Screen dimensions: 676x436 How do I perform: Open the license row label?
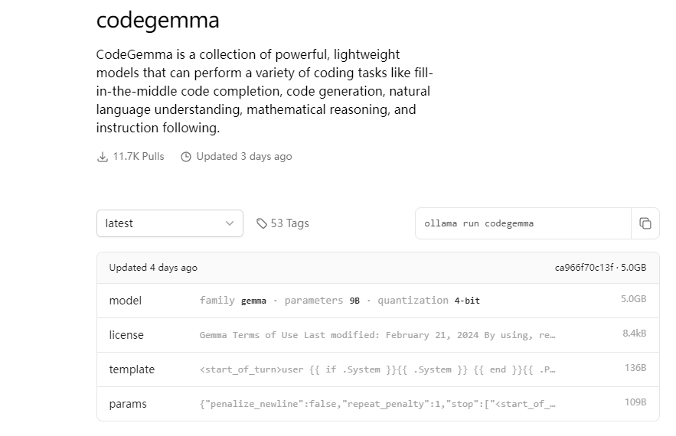tap(126, 335)
